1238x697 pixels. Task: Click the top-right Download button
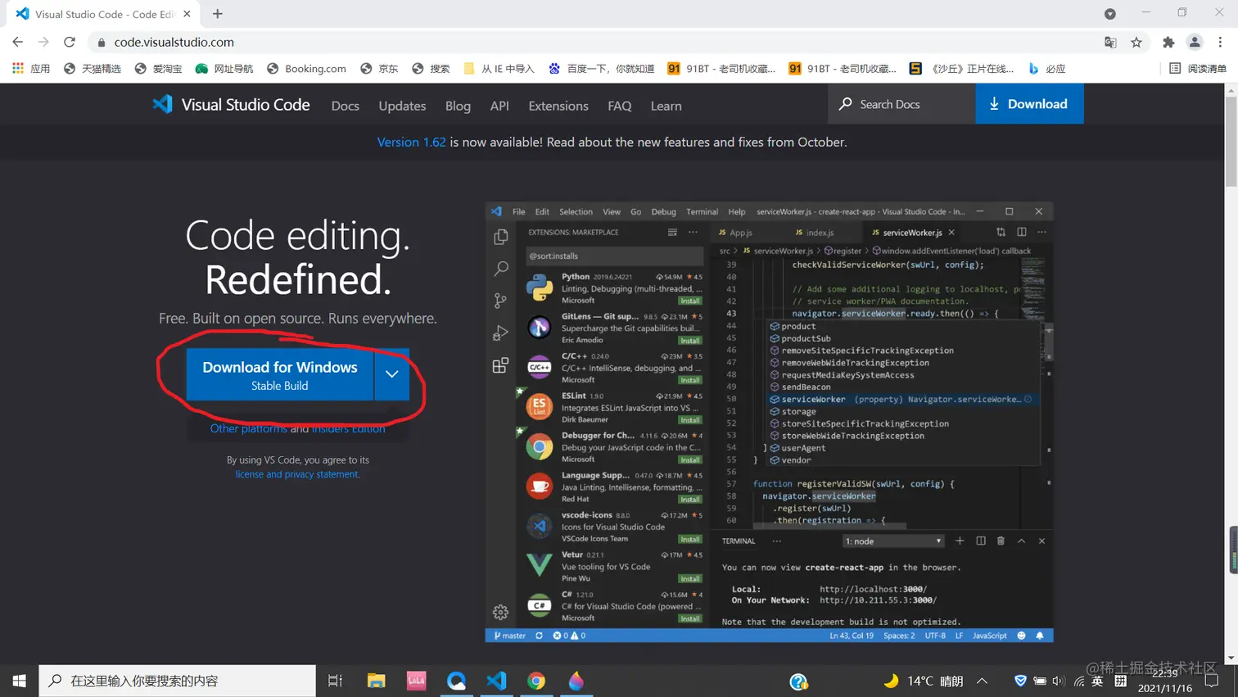click(x=1029, y=104)
